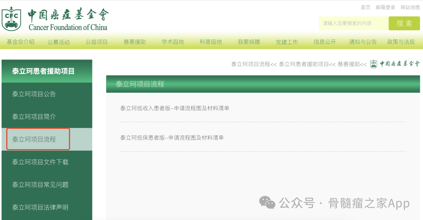Open 泰立珂低保患者版 申请流程图及材料清单
423x220 pixels.
click(172, 137)
